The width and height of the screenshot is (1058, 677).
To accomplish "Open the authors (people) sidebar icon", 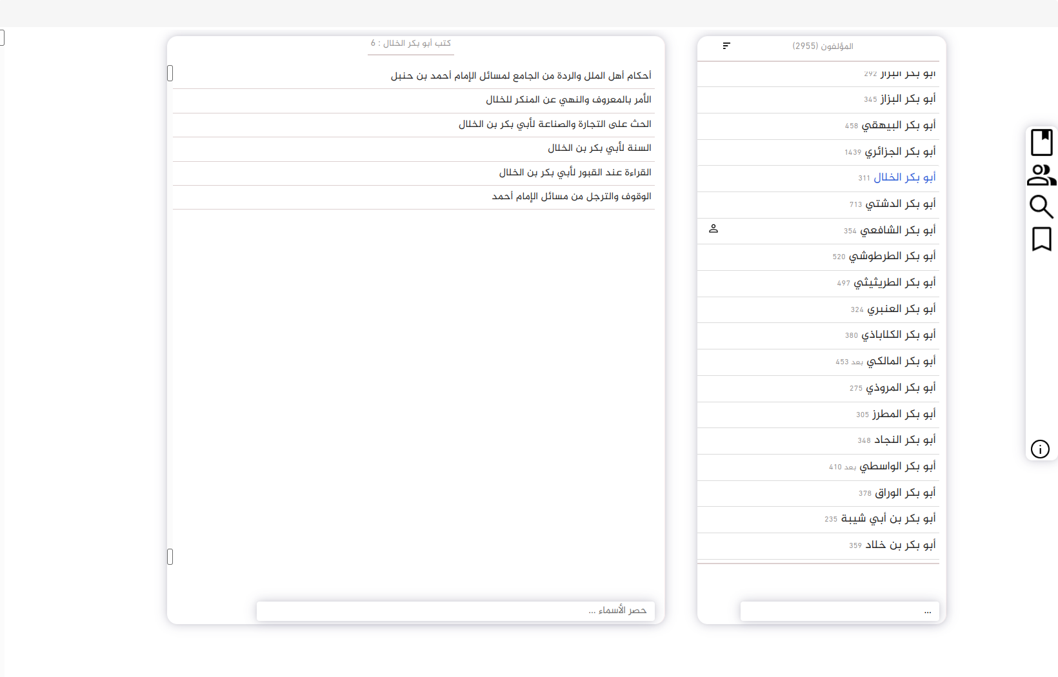I will [1041, 175].
